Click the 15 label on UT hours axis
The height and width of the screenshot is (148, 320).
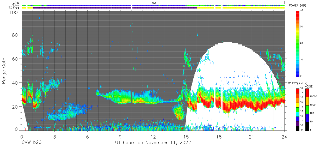click(x=186, y=137)
